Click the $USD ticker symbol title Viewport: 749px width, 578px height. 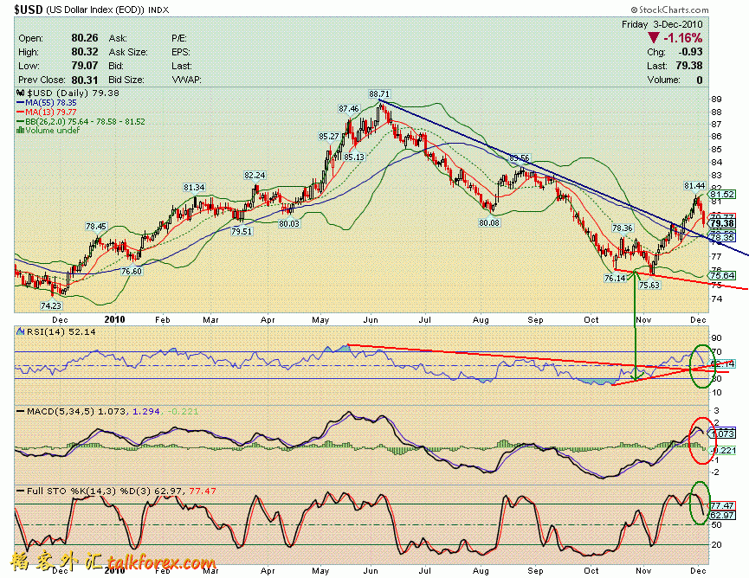point(29,9)
